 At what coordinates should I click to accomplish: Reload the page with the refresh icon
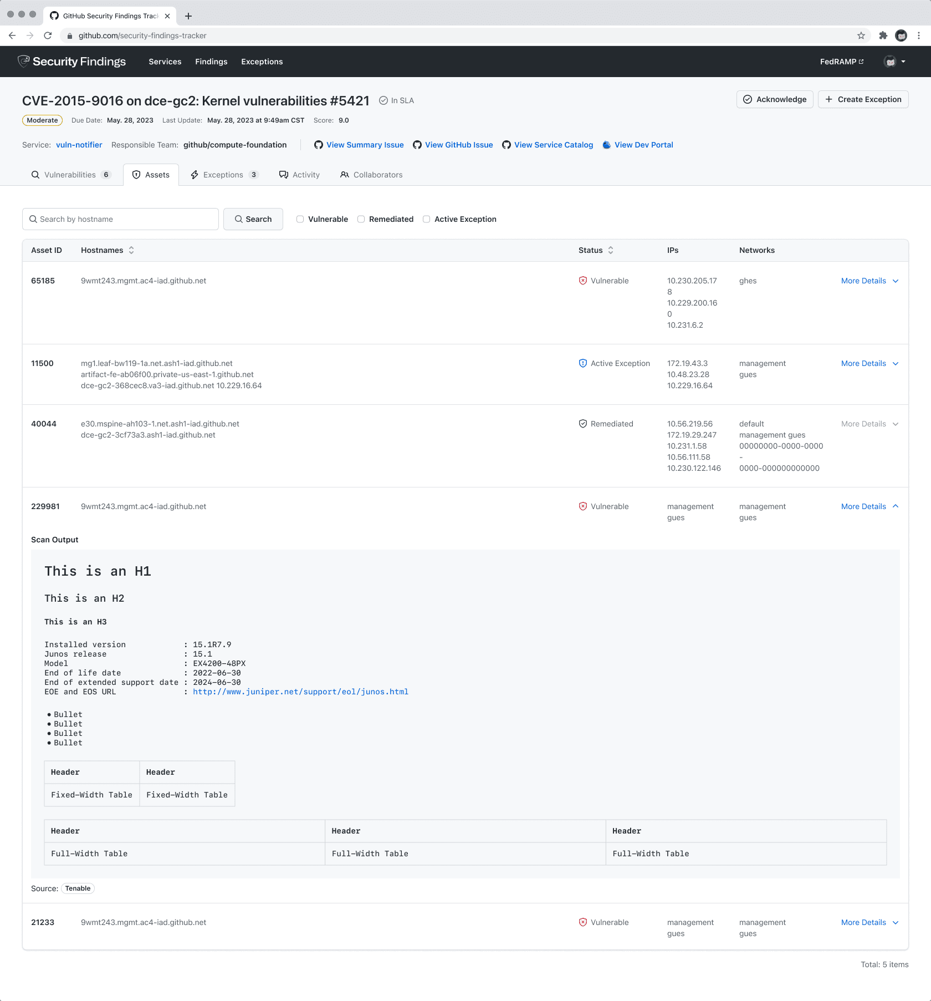48,35
